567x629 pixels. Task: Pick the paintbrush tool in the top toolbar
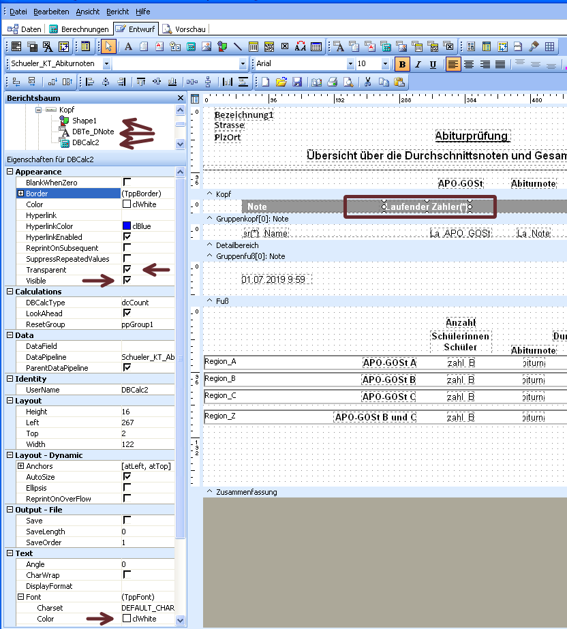pyautogui.click(x=534, y=46)
